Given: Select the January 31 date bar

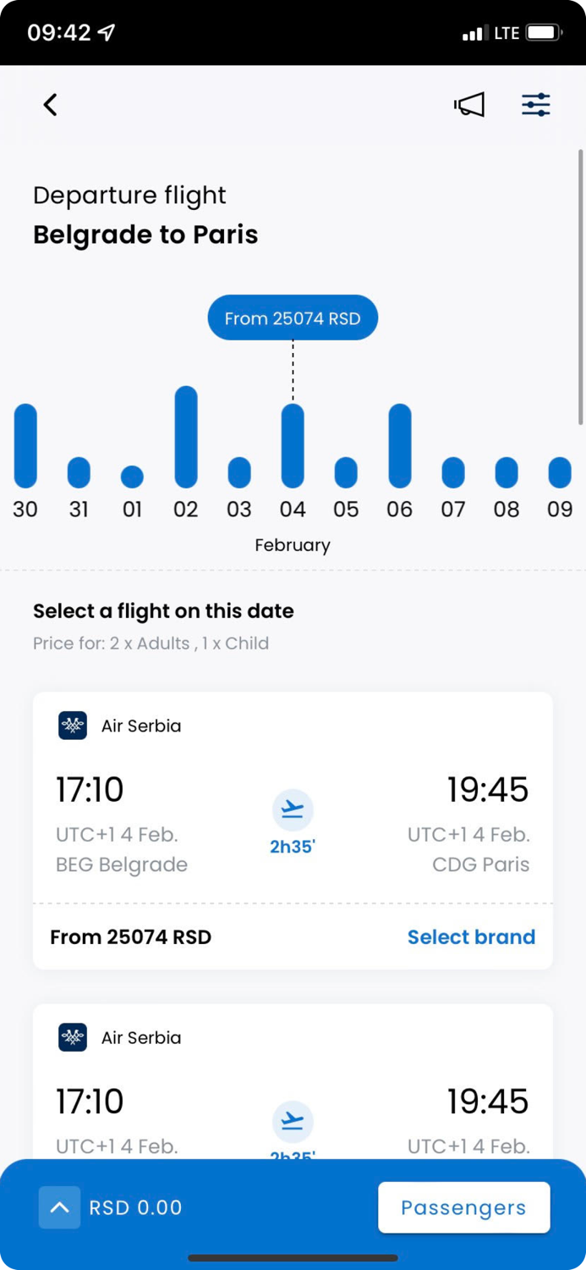Looking at the screenshot, I should pyautogui.click(x=79, y=470).
